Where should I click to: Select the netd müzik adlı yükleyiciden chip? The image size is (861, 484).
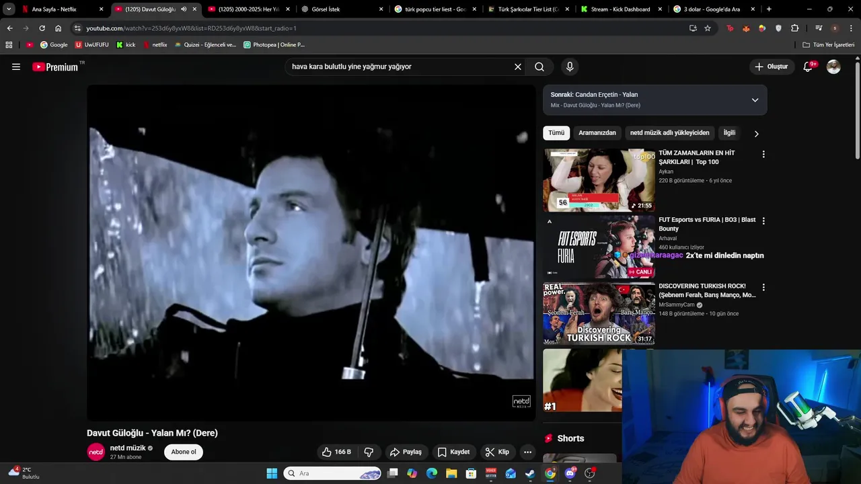(669, 133)
